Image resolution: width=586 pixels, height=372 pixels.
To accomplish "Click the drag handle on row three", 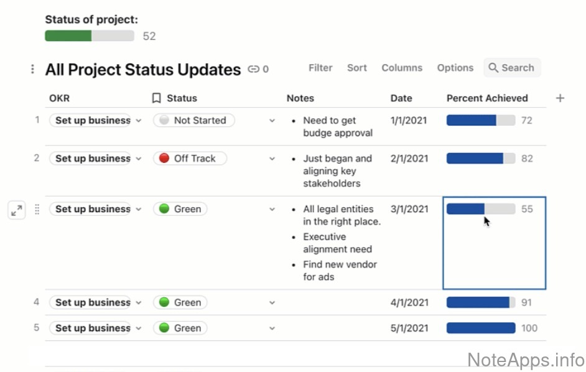I will pyautogui.click(x=37, y=210).
